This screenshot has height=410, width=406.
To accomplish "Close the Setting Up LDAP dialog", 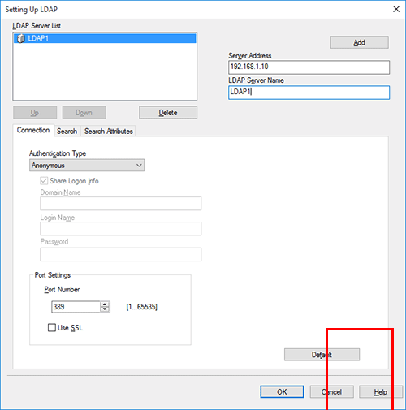I will point(396,9).
